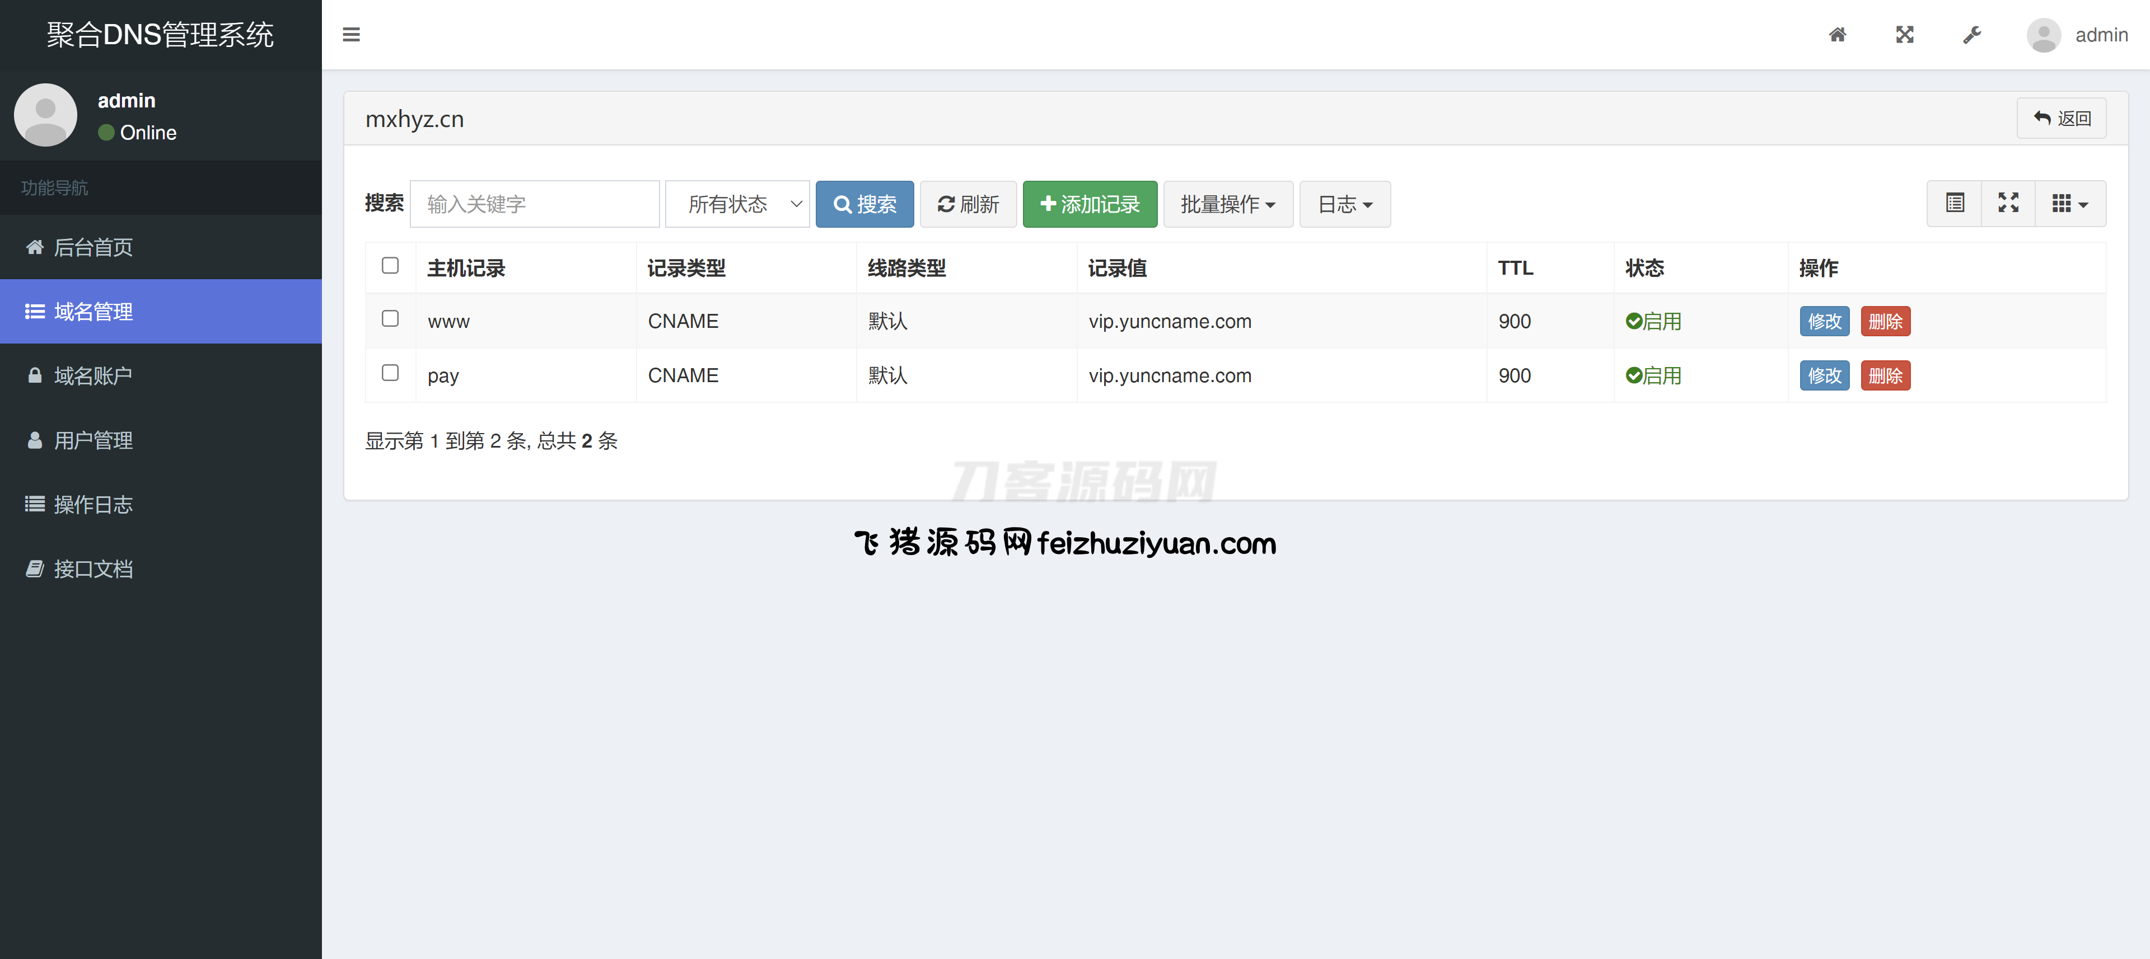Click the fullscreen arrows icon in header
The height and width of the screenshot is (959, 2150).
click(1905, 35)
